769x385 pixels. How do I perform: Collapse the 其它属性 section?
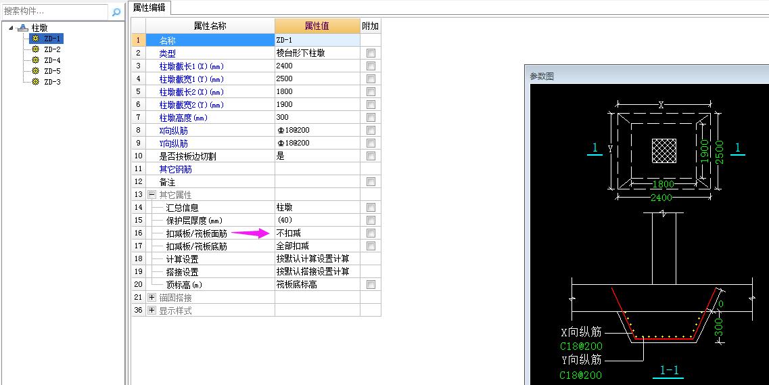point(152,195)
